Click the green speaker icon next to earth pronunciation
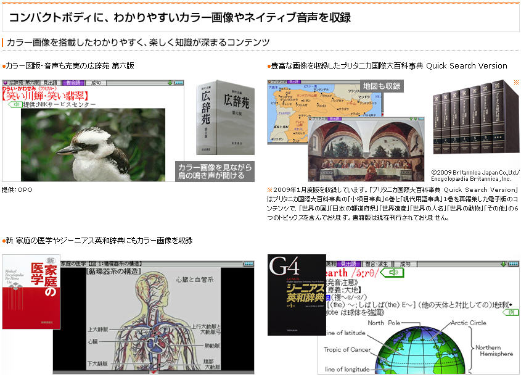 tap(392, 273)
